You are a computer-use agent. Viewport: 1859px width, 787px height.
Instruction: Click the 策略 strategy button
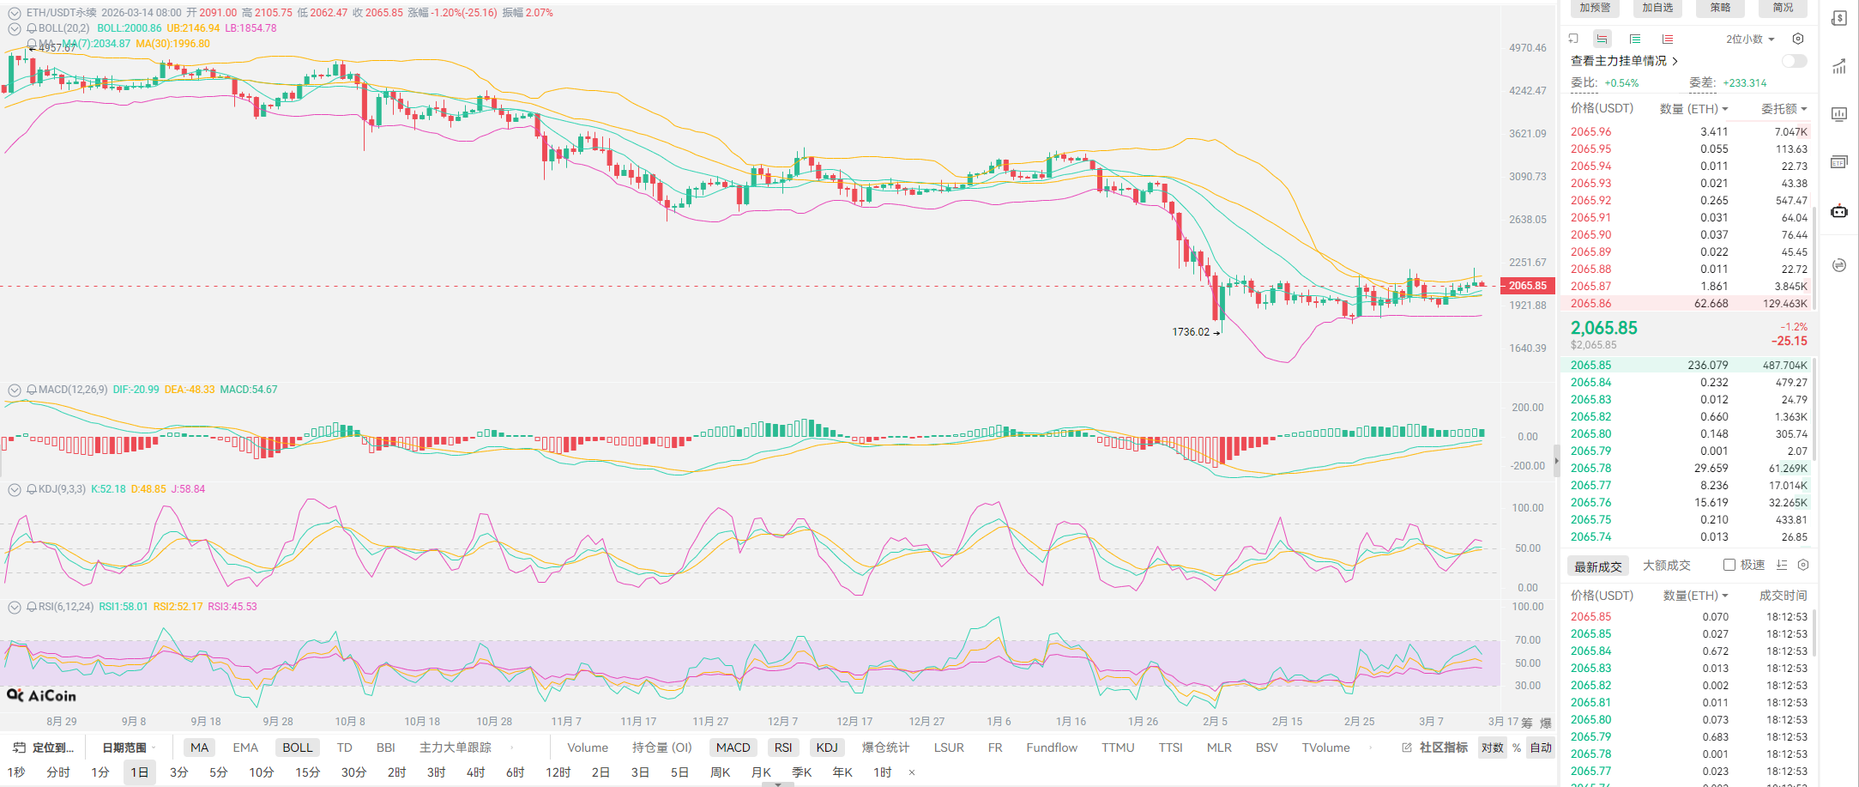click(x=1720, y=8)
